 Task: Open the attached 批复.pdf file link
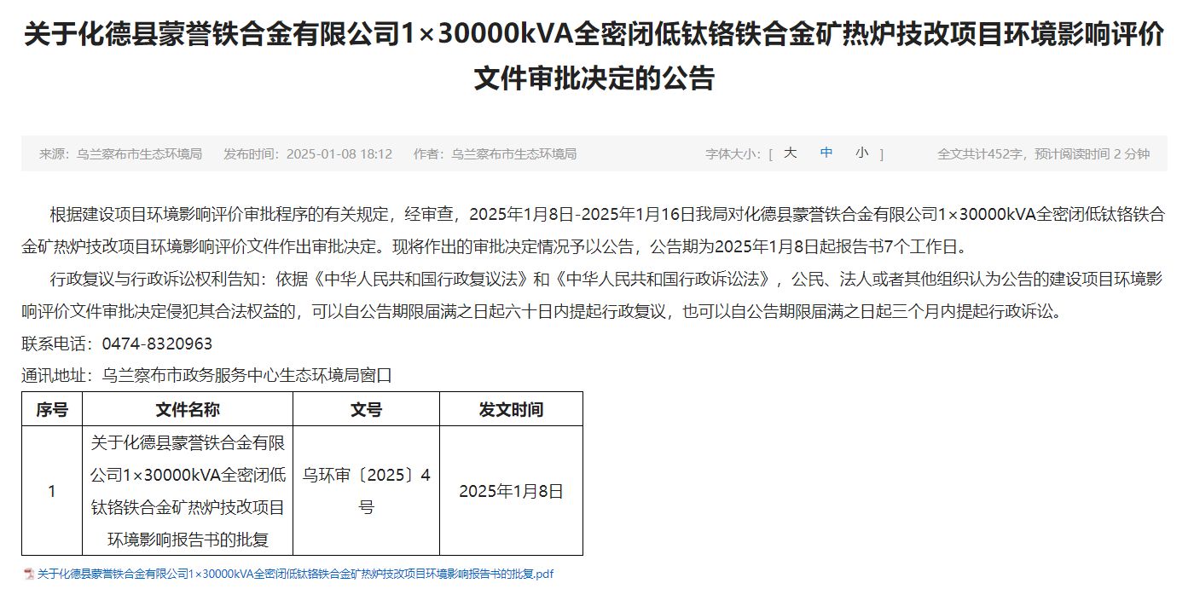click(294, 575)
